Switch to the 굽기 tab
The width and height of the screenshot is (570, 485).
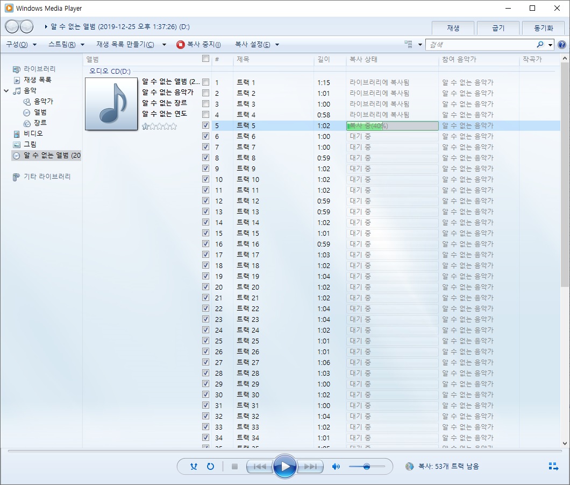498,28
